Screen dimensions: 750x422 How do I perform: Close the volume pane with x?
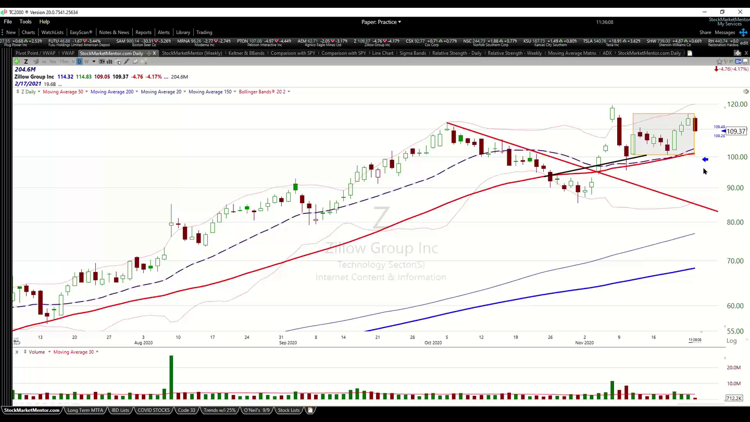[x=17, y=352]
